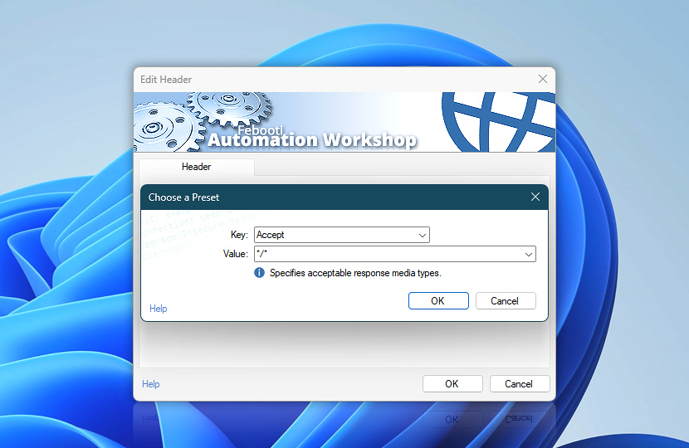Click the Edit Header window title text
The height and width of the screenshot is (448, 689).
point(166,80)
